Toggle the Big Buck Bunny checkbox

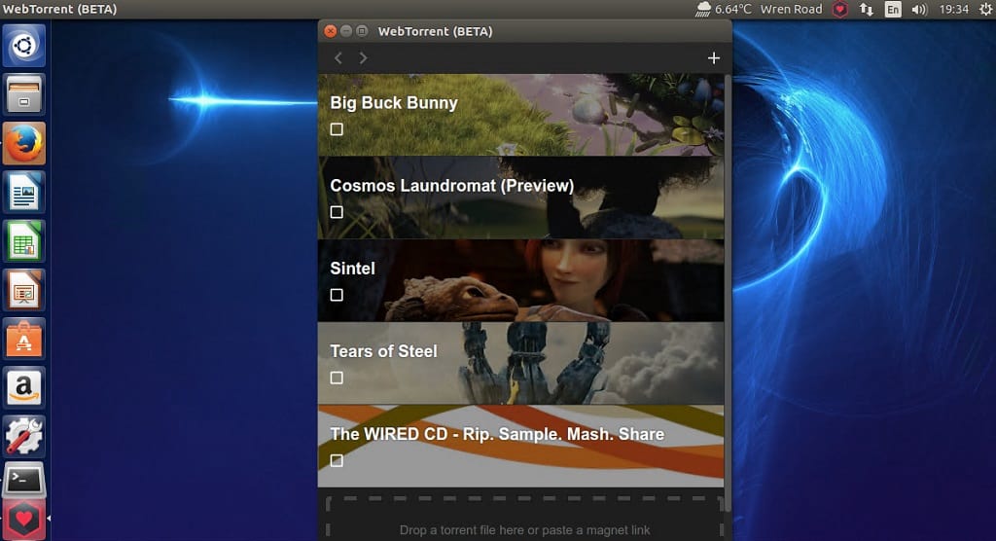click(337, 129)
